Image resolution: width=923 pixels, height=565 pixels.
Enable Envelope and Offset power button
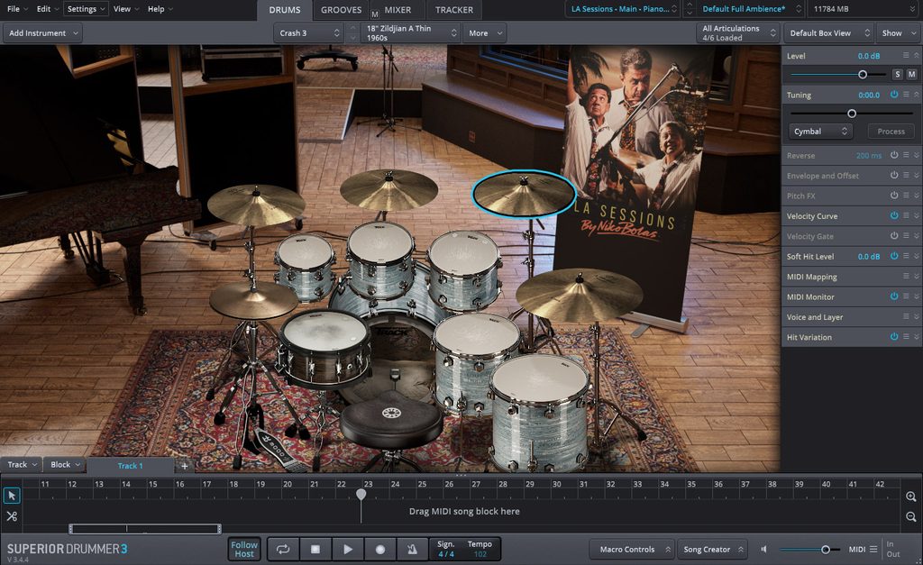(x=894, y=176)
